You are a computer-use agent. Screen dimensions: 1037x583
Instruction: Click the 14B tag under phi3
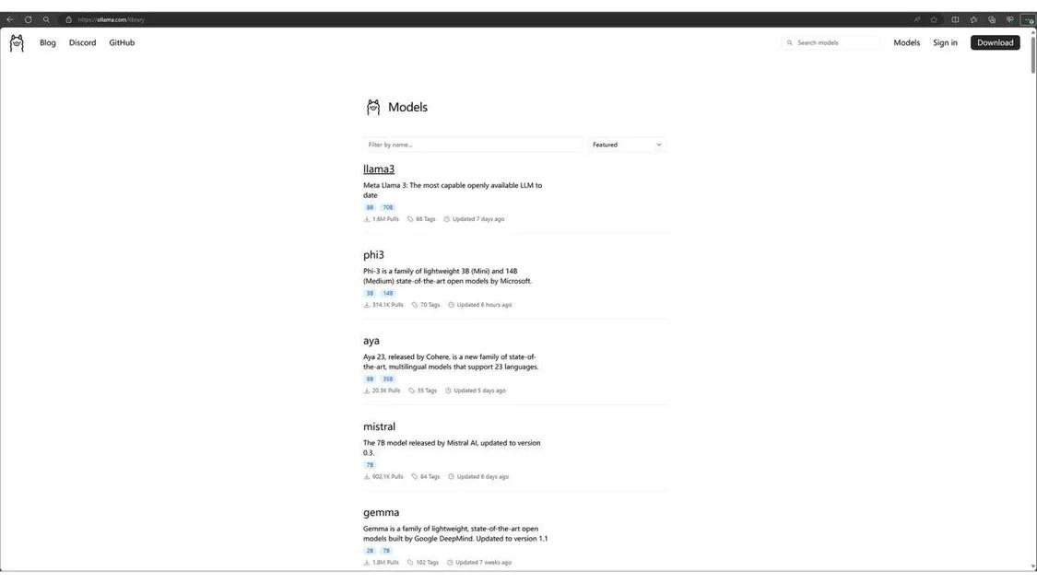click(387, 294)
